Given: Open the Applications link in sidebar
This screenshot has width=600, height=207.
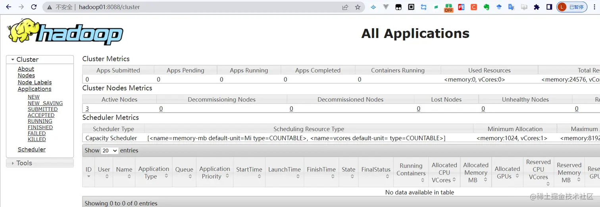Looking at the screenshot, I should (35, 89).
